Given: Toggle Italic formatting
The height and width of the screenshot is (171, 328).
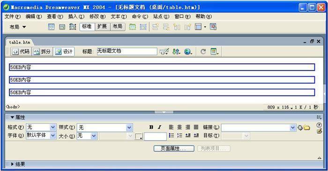Looking at the screenshot, I should [x=159, y=127].
